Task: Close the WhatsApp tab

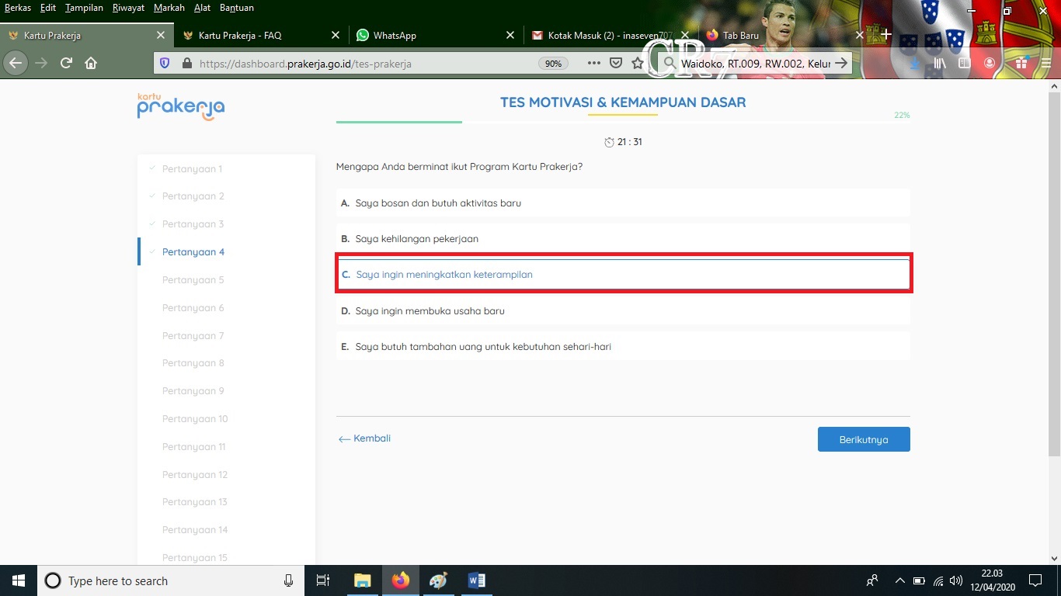Action: click(510, 35)
